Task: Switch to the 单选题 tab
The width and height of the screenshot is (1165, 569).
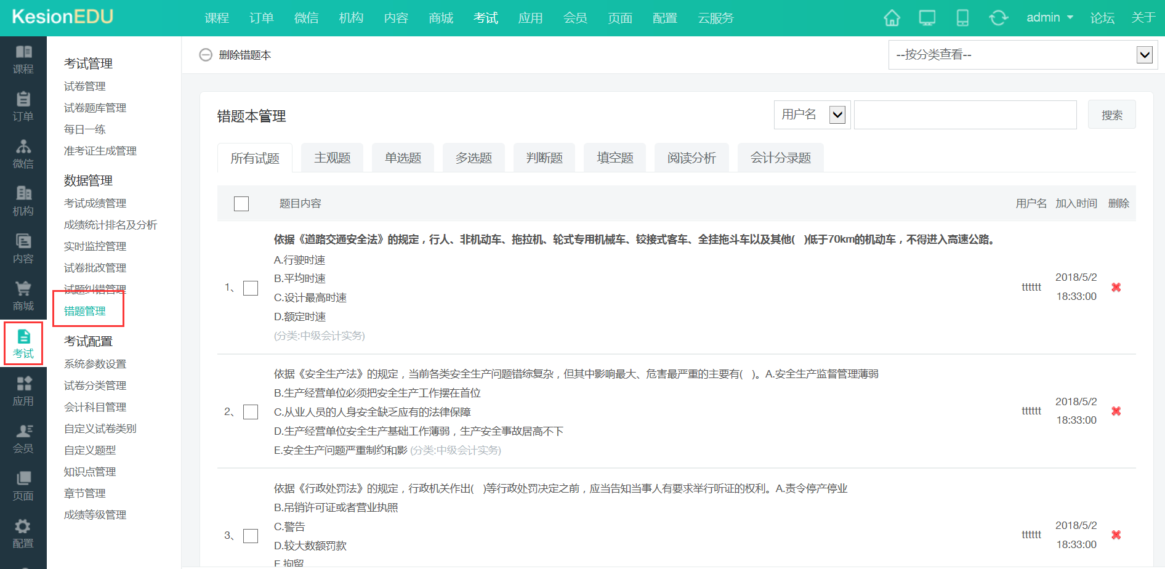Action: tap(403, 158)
